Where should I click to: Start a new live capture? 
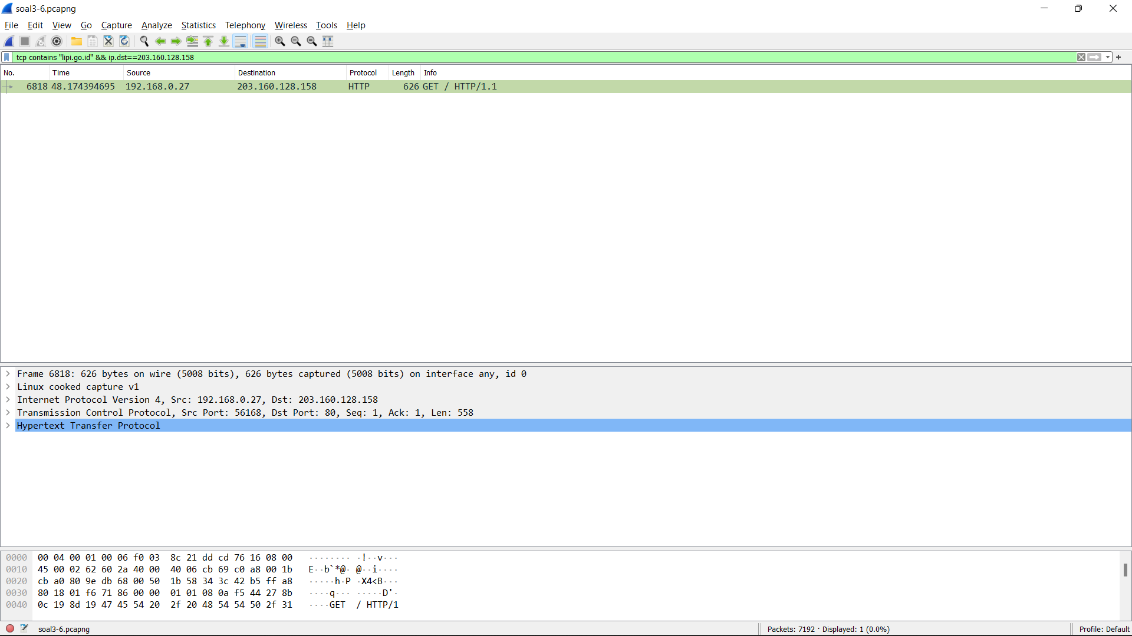[8, 41]
